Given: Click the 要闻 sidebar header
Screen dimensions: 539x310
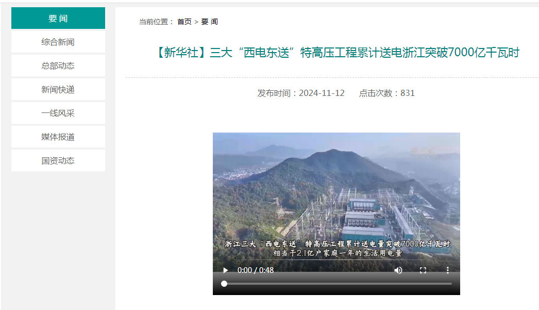Looking at the screenshot, I should coord(58,18).
